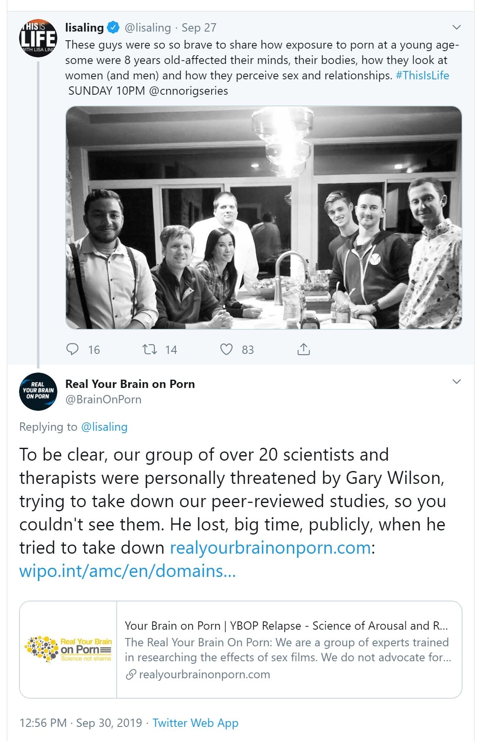Open the realyourbrainonporn.com link in reply
The image size is (482, 741).
(x=270, y=547)
